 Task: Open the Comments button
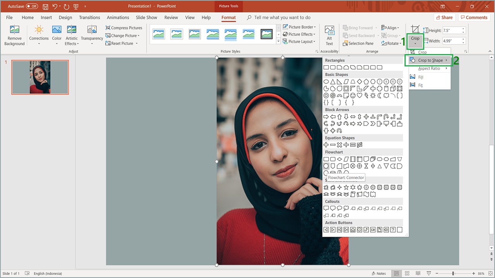(474, 17)
